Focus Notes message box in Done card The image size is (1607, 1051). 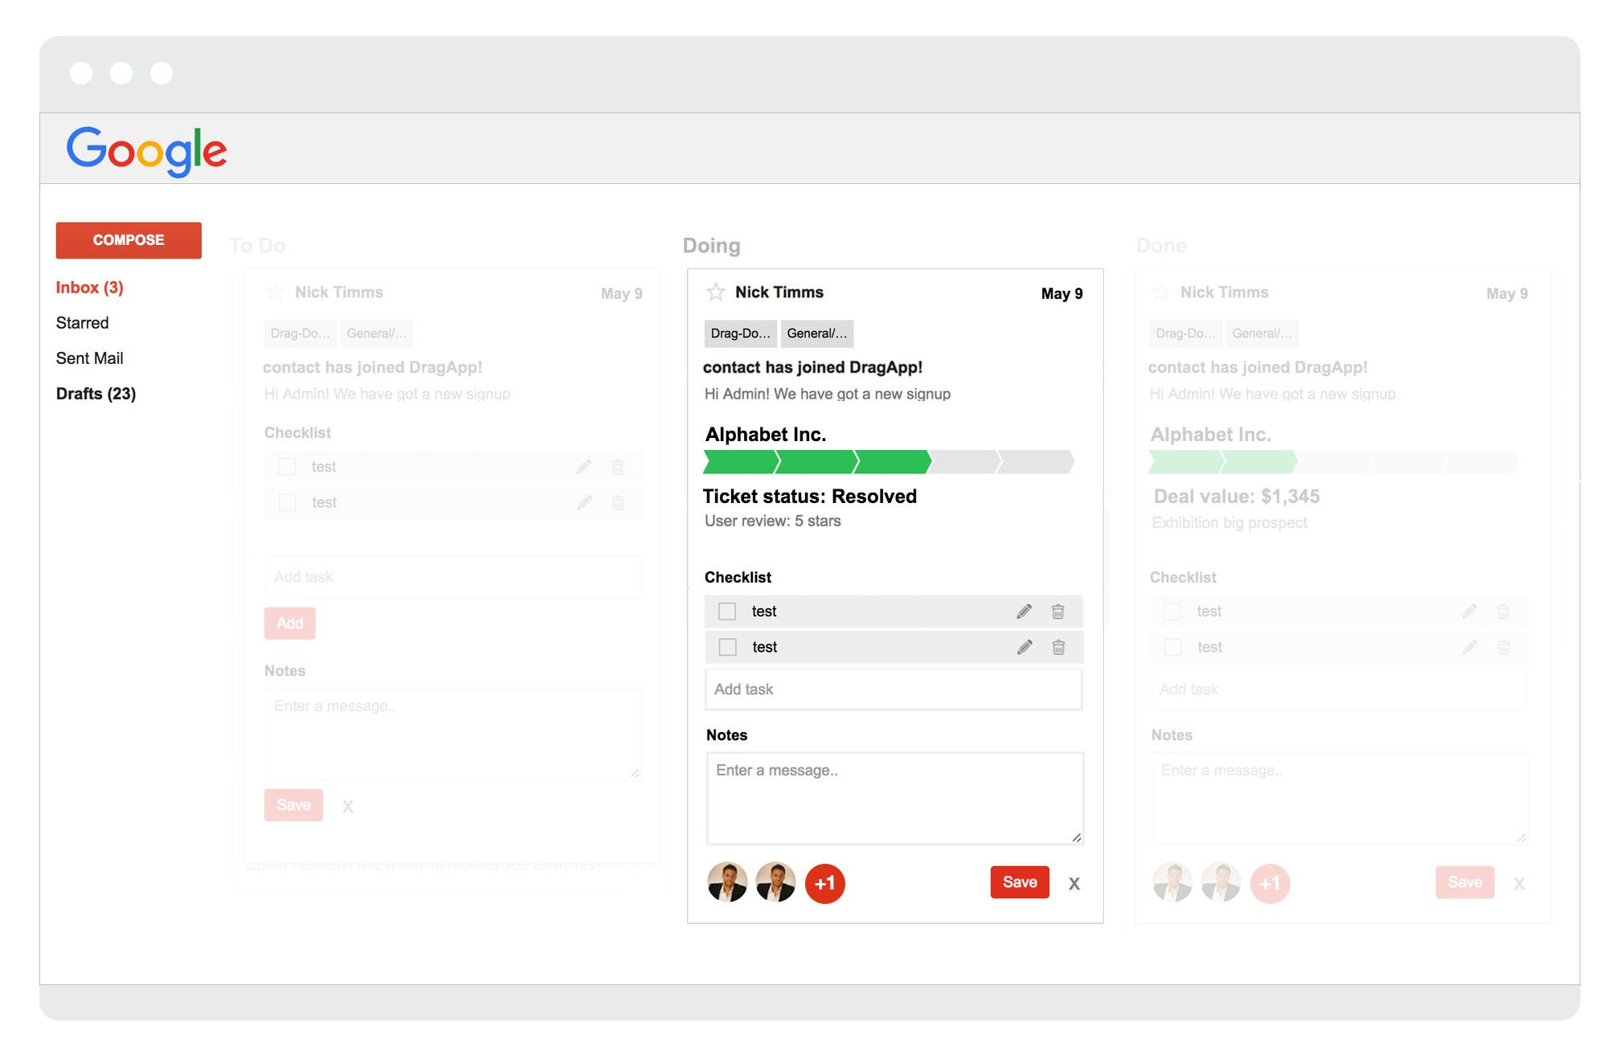(x=1339, y=798)
